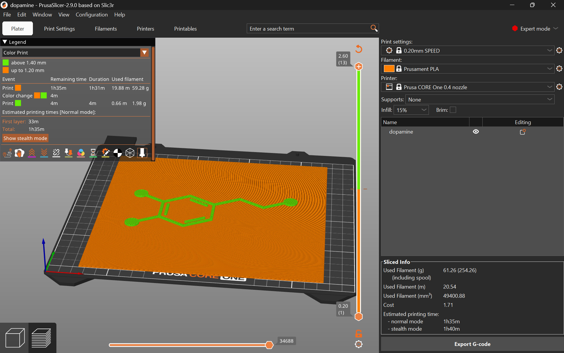Reset layer slider with undo arrow

coord(359,49)
